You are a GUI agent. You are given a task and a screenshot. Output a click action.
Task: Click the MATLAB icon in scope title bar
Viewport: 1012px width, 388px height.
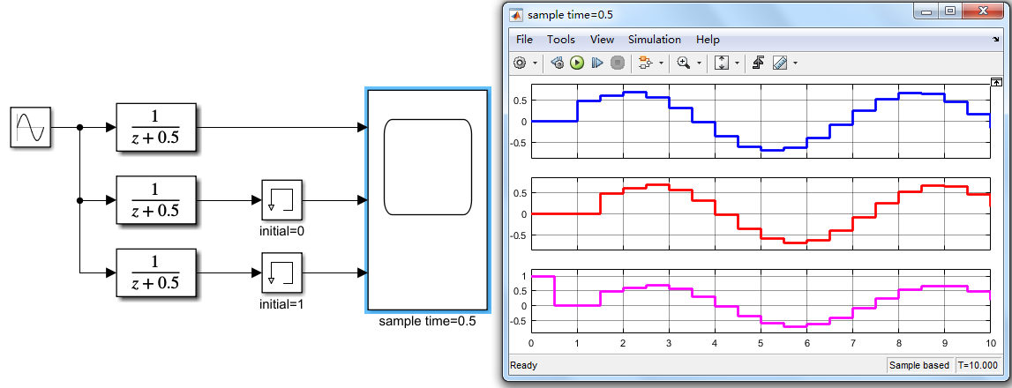pos(516,14)
